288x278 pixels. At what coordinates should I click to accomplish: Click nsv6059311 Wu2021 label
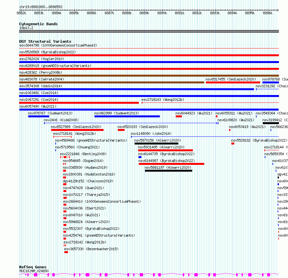234,113
